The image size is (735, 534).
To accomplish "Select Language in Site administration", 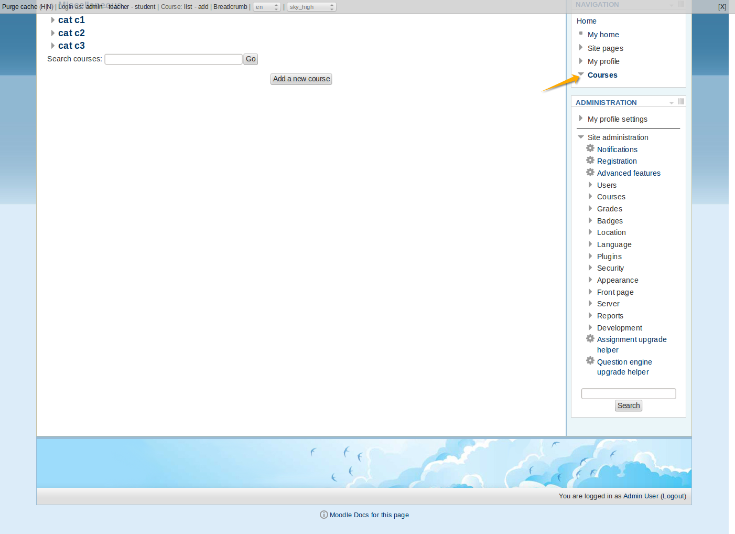I will point(614,244).
